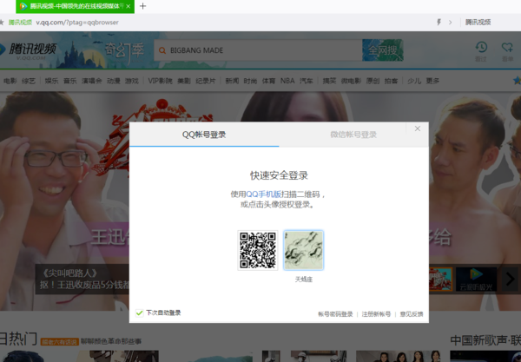Click the v.qq.com address bar URL
The height and width of the screenshot is (362, 521).
coord(77,23)
